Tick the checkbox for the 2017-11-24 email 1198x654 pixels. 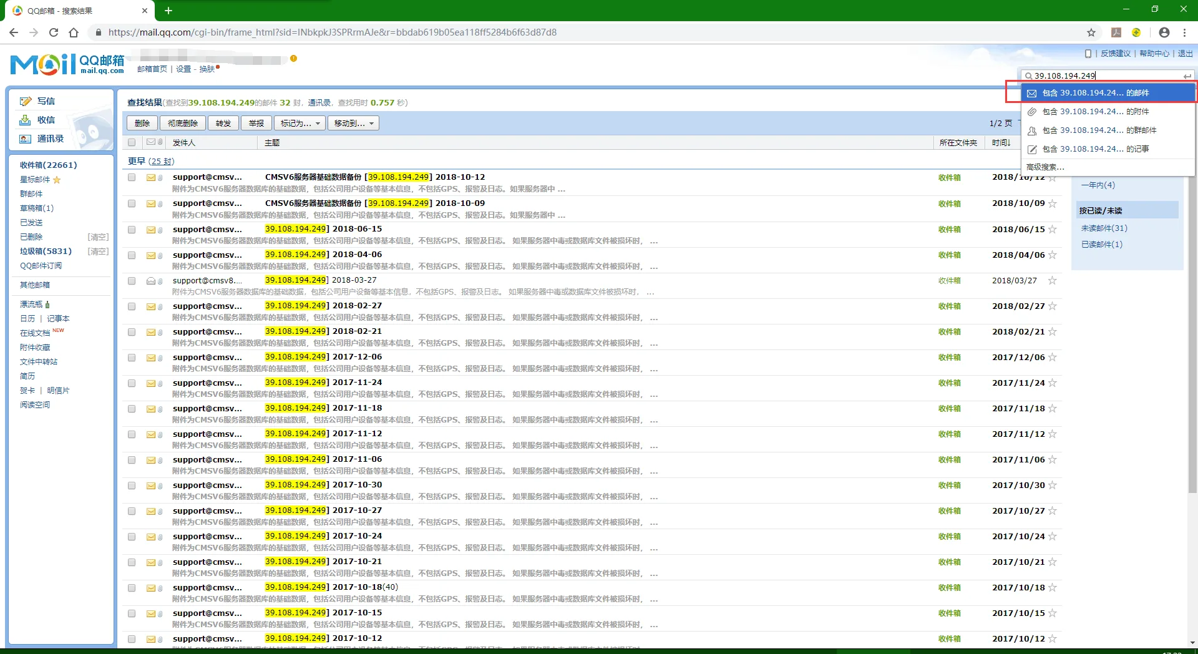132,383
